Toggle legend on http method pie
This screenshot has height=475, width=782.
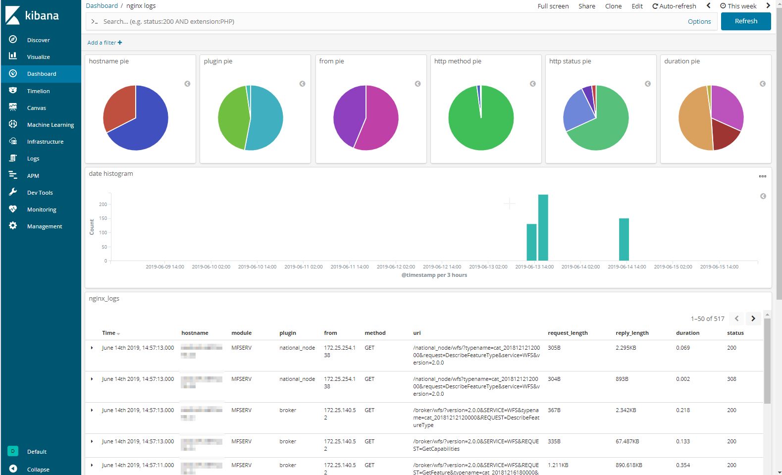pyautogui.click(x=532, y=84)
